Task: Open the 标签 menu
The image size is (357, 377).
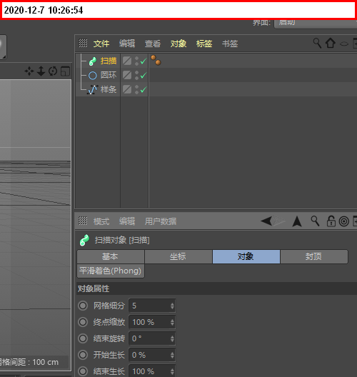Action: pos(204,44)
